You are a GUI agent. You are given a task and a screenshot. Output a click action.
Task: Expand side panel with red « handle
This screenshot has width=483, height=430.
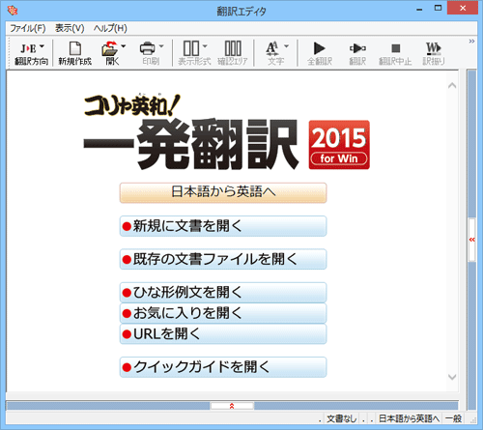click(471, 240)
